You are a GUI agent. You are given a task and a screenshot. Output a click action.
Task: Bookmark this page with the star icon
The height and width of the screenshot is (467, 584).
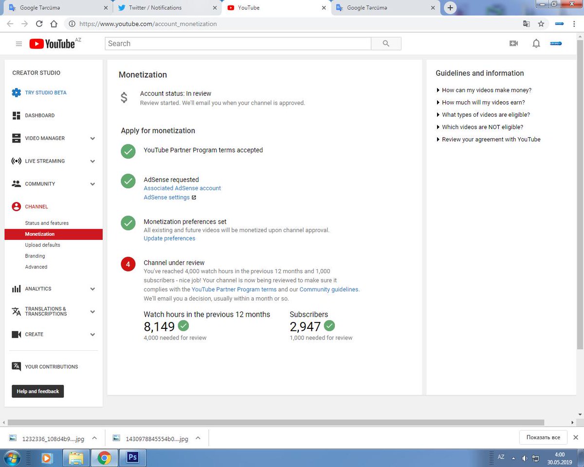[x=541, y=23]
